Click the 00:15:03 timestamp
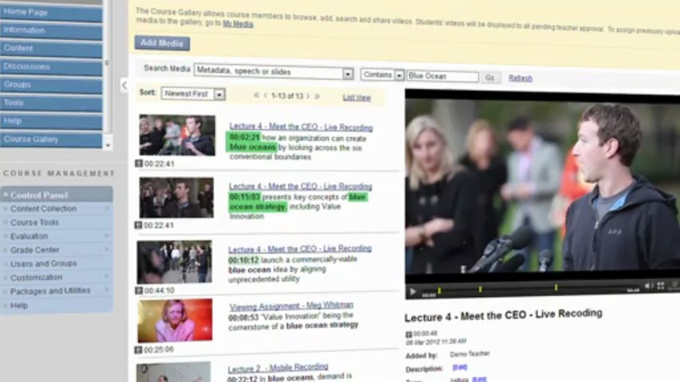Image resolution: width=680 pixels, height=382 pixels. pos(244,197)
